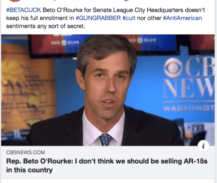Follow the #GUNGRABBER hashtag link

click(98, 18)
